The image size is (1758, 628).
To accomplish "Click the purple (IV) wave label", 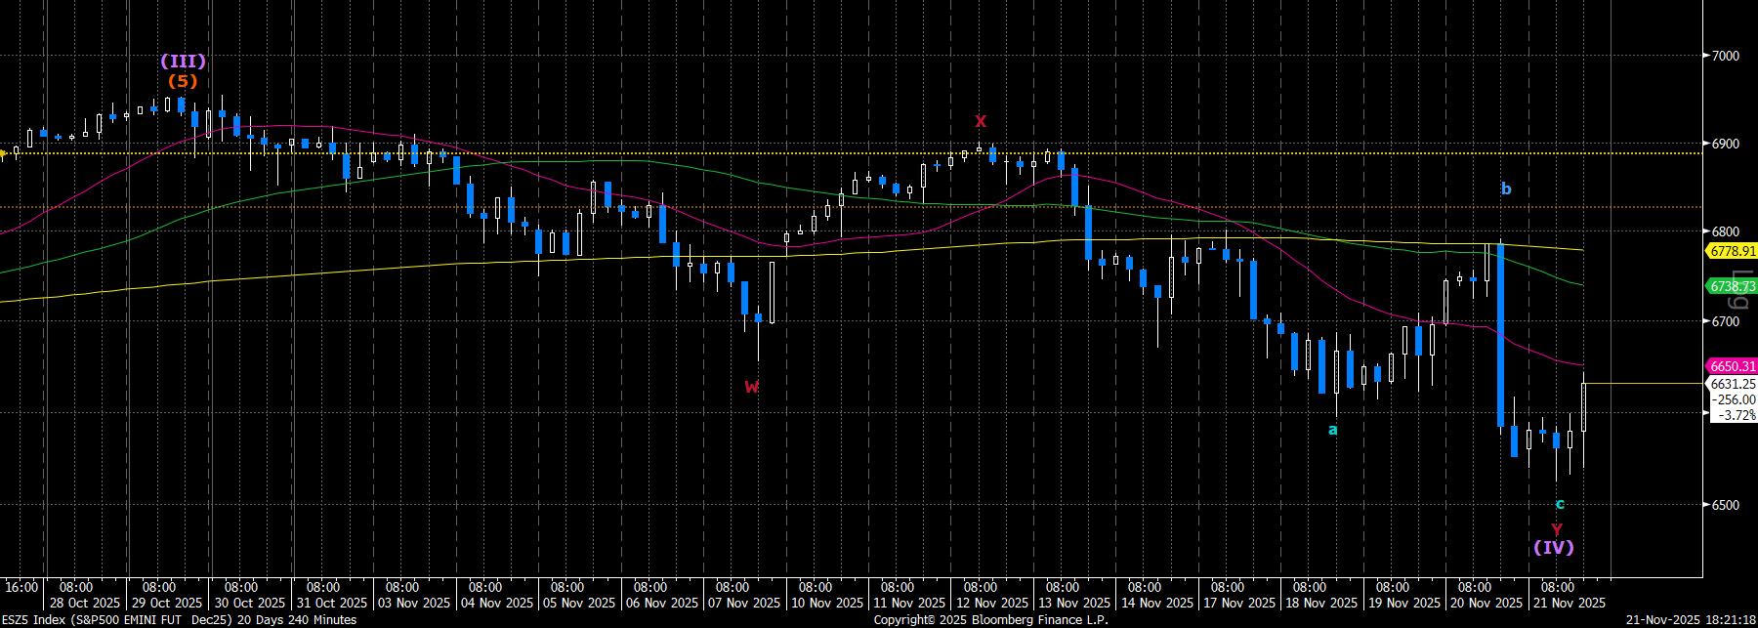I will pos(1553,547).
